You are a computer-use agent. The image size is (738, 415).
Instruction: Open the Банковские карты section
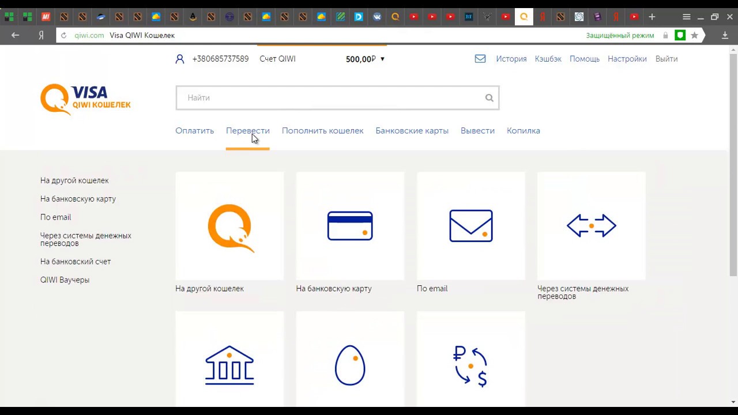(x=412, y=131)
